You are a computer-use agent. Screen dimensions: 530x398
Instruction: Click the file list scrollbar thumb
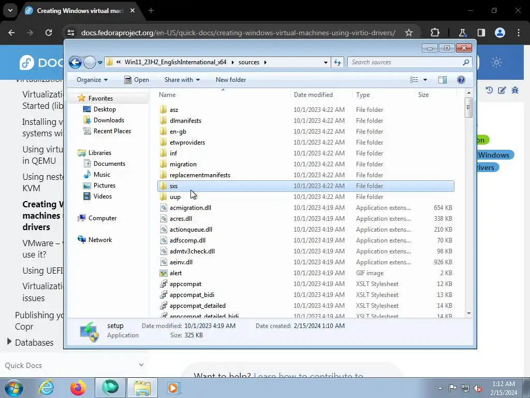[x=468, y=107]
